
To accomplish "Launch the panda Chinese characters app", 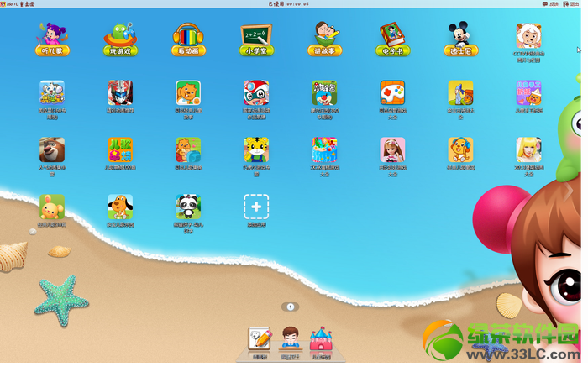I will pos(188,207).
